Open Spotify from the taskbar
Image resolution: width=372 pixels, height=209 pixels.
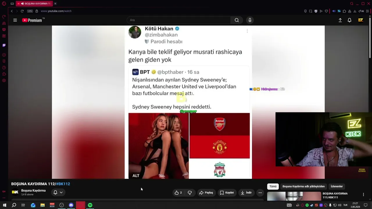coord(90,205)
